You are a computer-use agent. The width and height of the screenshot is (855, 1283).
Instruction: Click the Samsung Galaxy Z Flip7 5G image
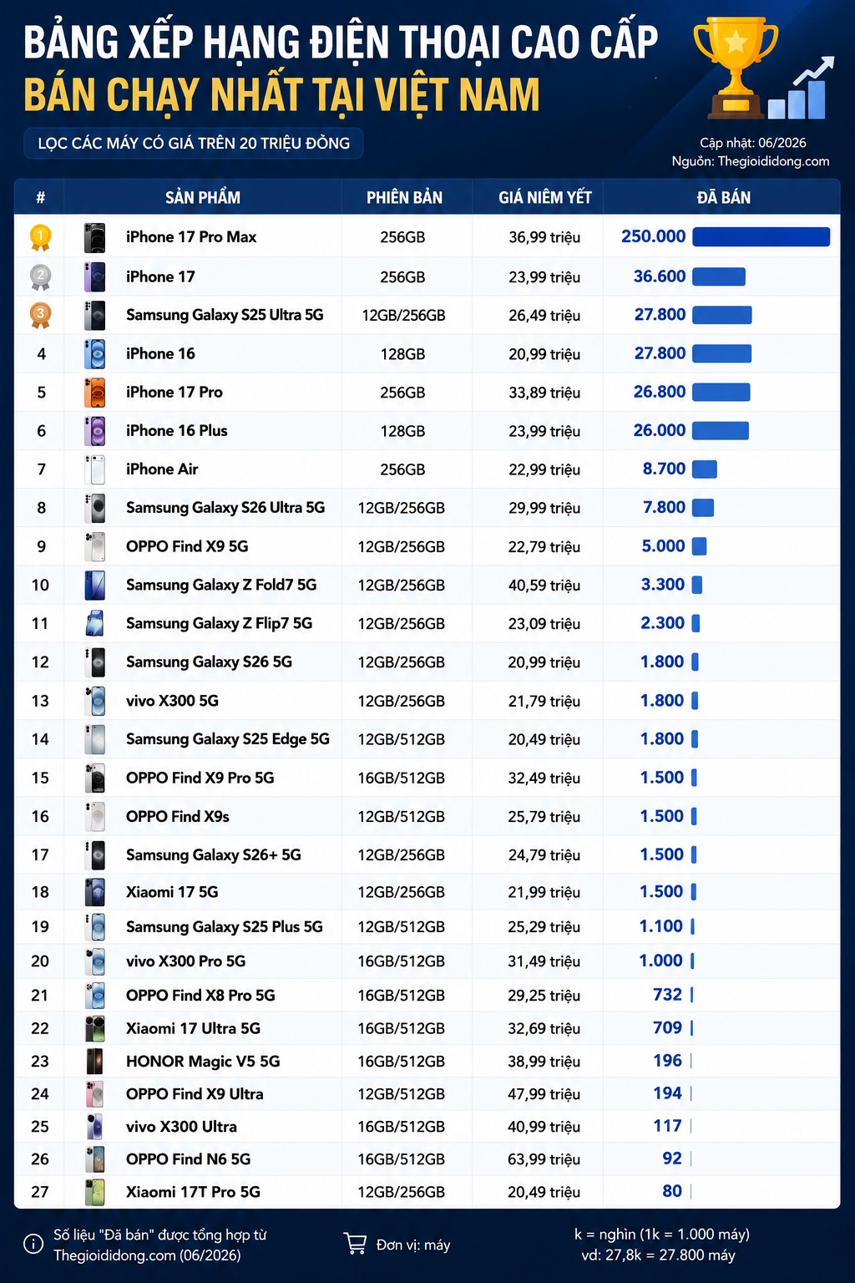pos(95,624)
